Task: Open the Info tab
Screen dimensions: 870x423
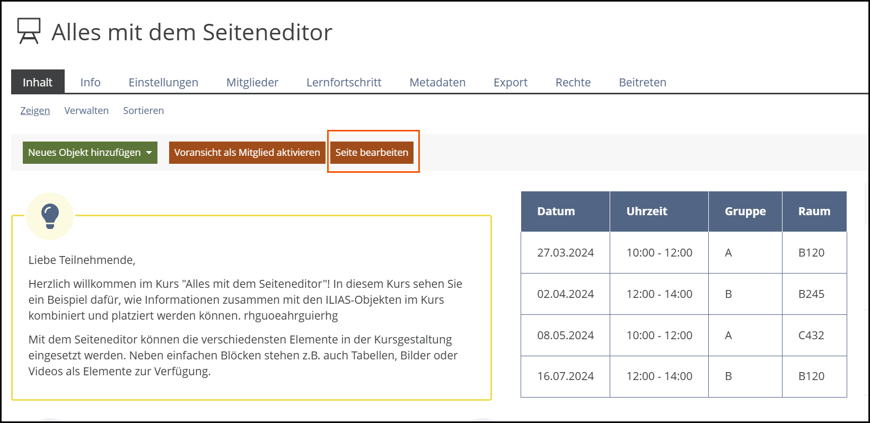Action: point(90,82)
